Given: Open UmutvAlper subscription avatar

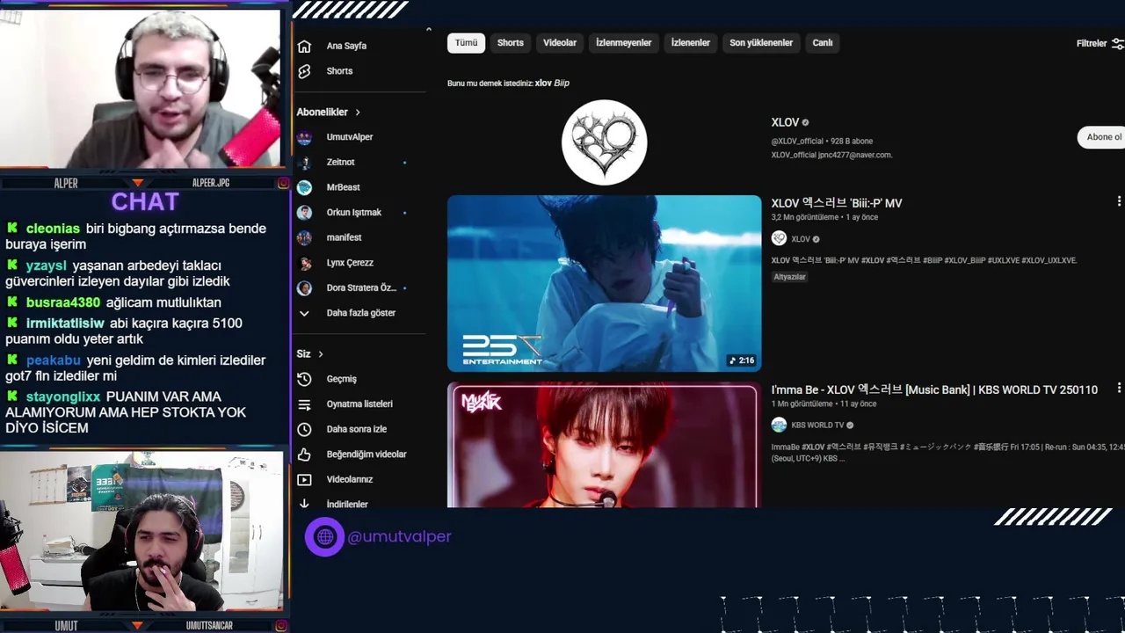Looking at the screenshot, I should [304, 137].
